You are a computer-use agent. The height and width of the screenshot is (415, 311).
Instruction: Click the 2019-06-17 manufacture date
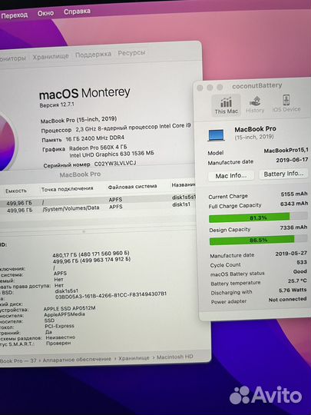pyautogui.click(x=292, y=160)
